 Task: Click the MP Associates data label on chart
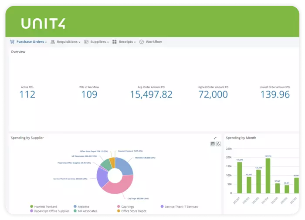[x=84, y=156]
